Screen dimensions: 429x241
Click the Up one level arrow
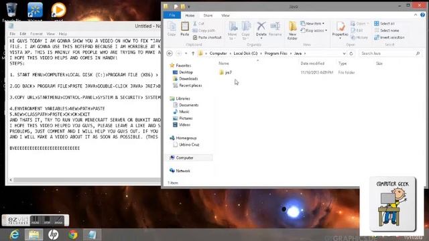click(193, 54)
